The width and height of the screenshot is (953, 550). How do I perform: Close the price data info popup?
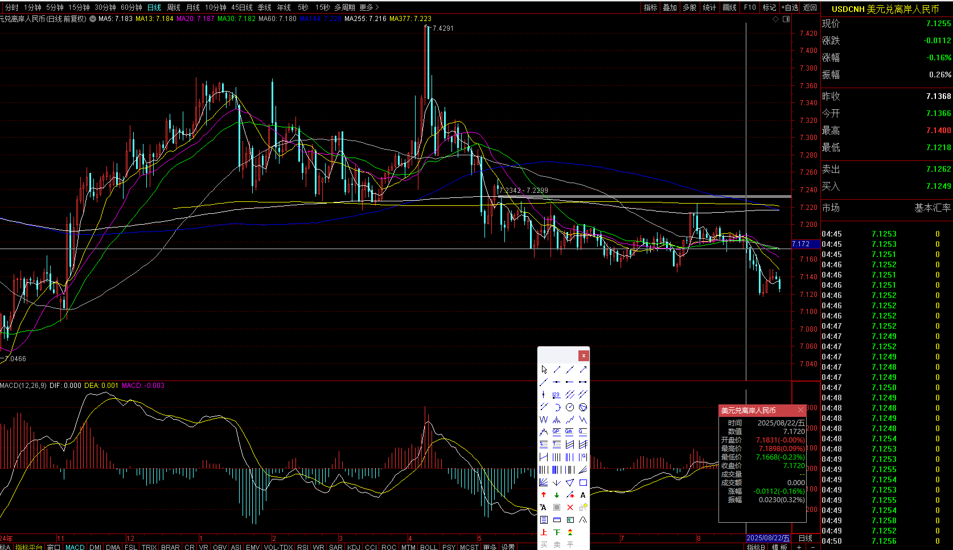click(x=800, y=410)
